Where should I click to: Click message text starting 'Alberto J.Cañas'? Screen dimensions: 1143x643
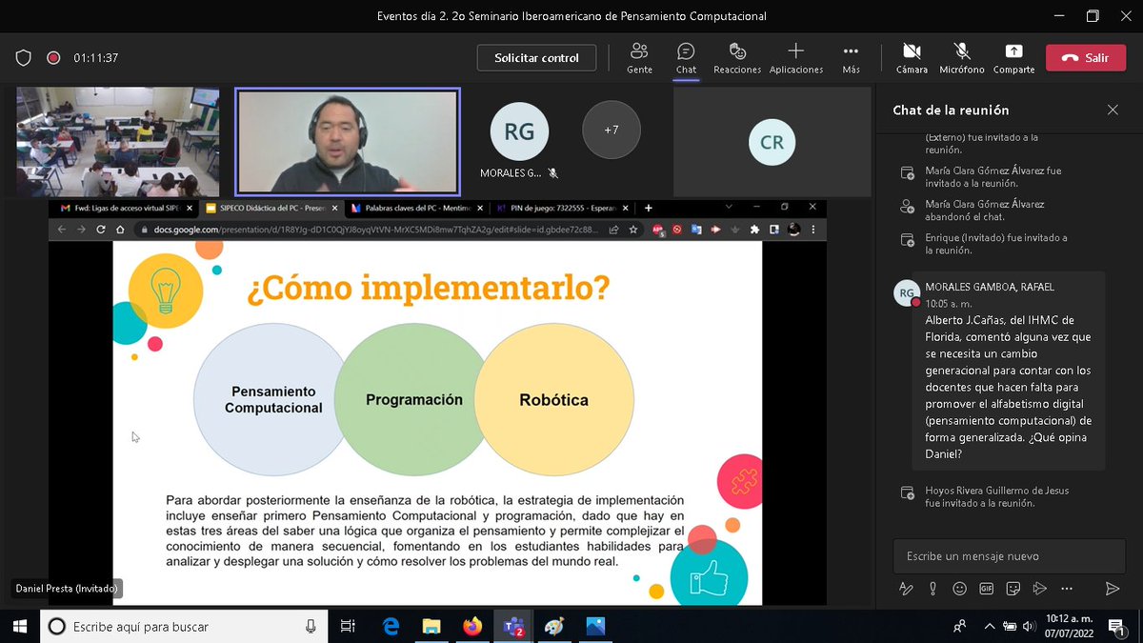1008,387
